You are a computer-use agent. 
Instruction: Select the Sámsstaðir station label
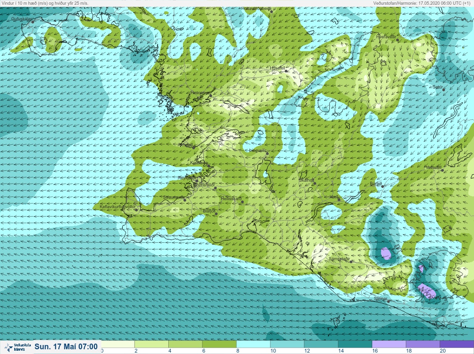point(339,259)
